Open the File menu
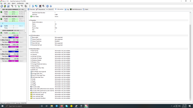This screenshot has height=108, width=193. [x=1, y=3]
